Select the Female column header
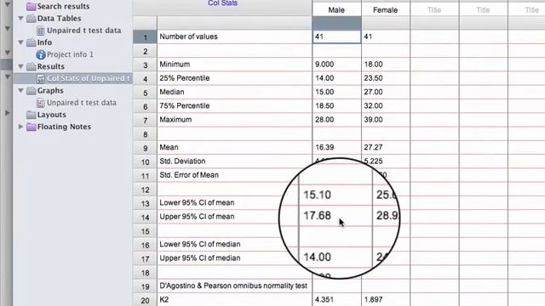Viewport: 545px width, 306px height. (x=385, y=10)
